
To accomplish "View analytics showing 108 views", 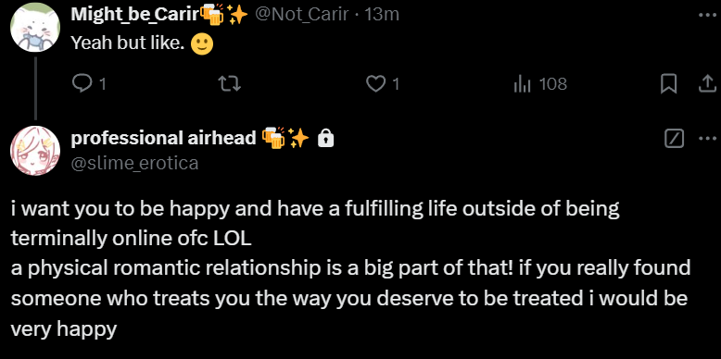I will (x=540, y=83).
